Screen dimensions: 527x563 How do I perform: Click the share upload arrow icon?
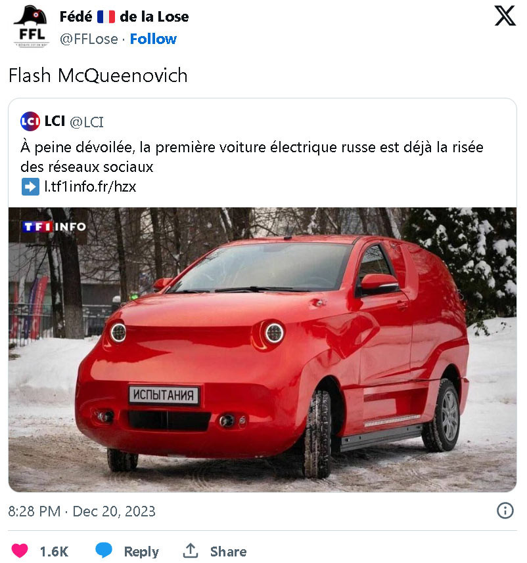191,551
